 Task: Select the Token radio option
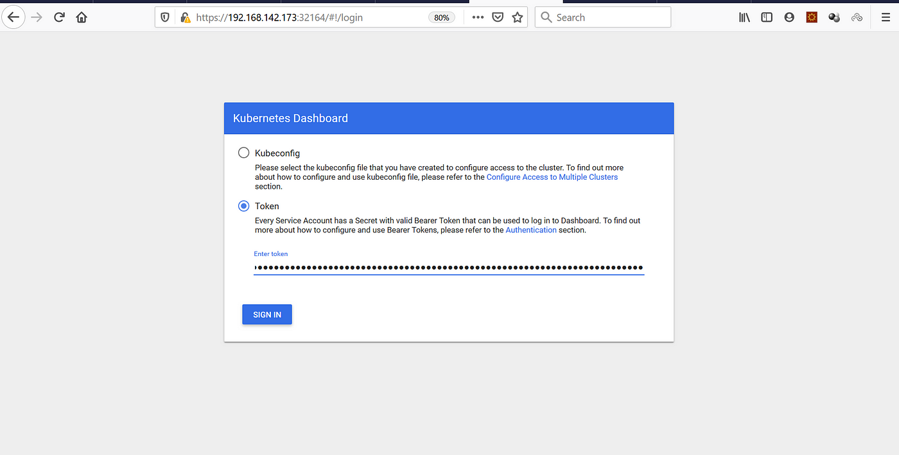click(x=243, y=206)
